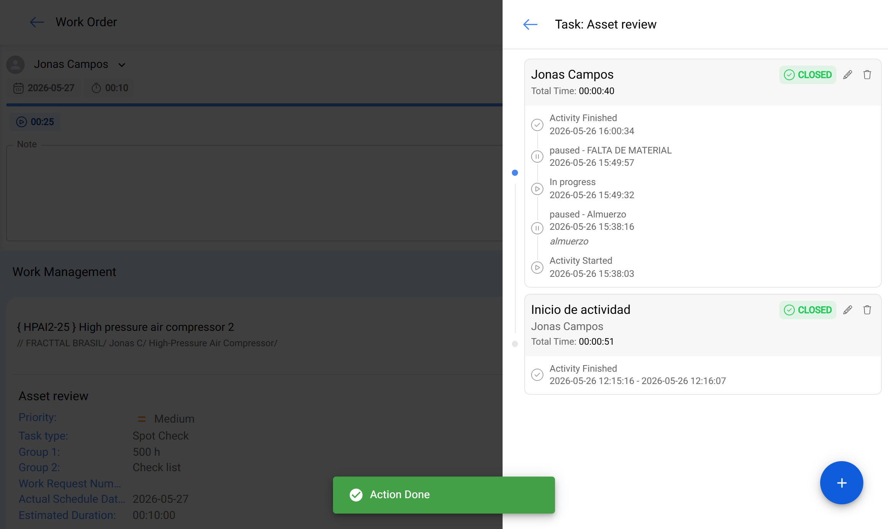
Task: Click check icon for 12:15:16 Activity Finished
Action: [537, 375]
